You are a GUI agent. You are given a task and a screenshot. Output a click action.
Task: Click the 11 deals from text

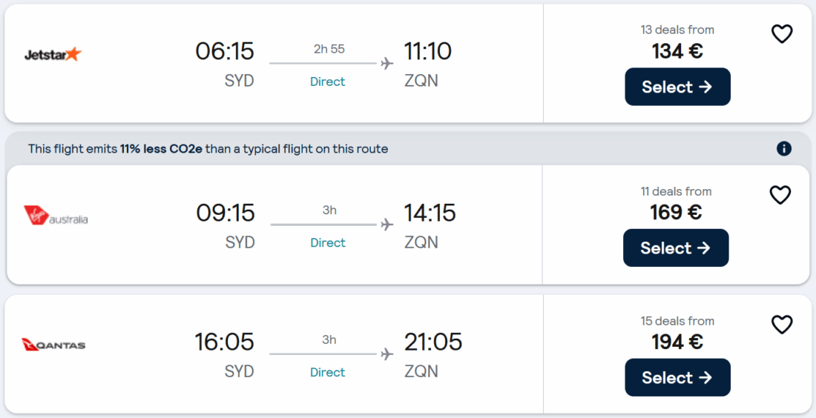tap(676, 191)
